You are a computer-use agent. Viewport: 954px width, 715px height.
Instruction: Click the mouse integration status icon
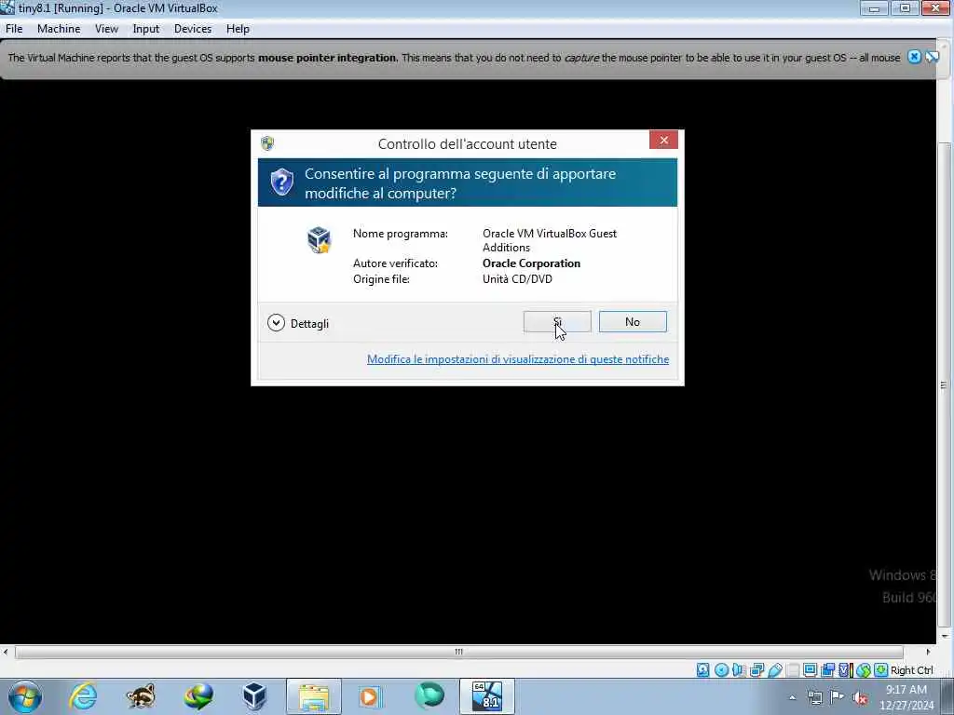tap(864, 670)
